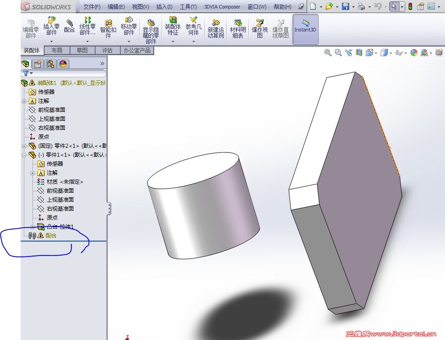Open the 线性零部件 linear pattern tool

coord(87,26)
